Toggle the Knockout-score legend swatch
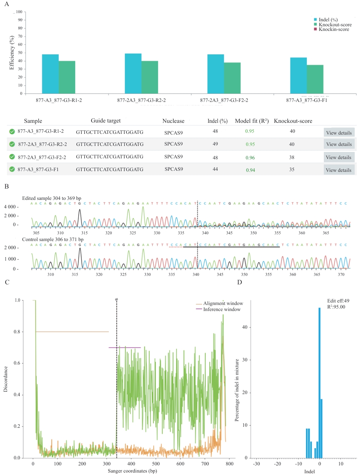 315,24
